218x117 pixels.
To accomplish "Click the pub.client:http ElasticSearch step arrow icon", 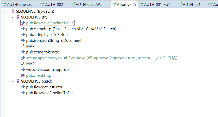I will (x=23, y=29).
